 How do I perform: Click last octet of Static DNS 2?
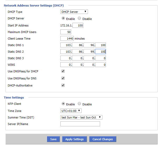[100, 52]
